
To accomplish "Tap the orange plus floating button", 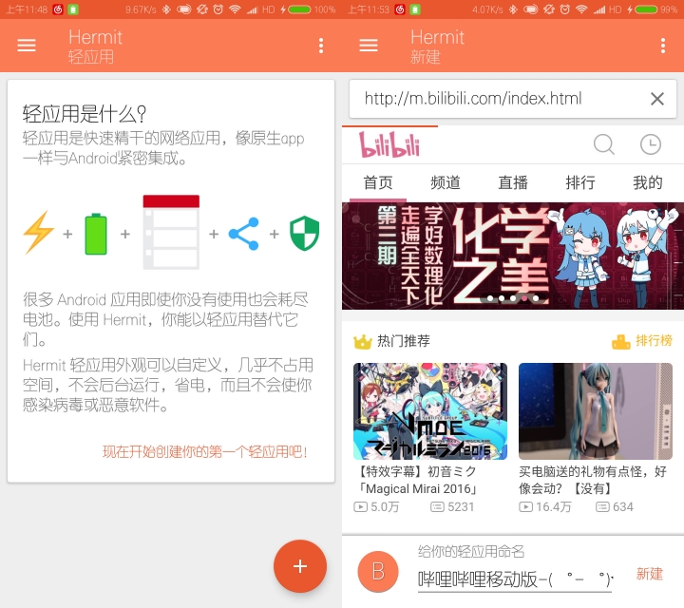I will (300, 566).
